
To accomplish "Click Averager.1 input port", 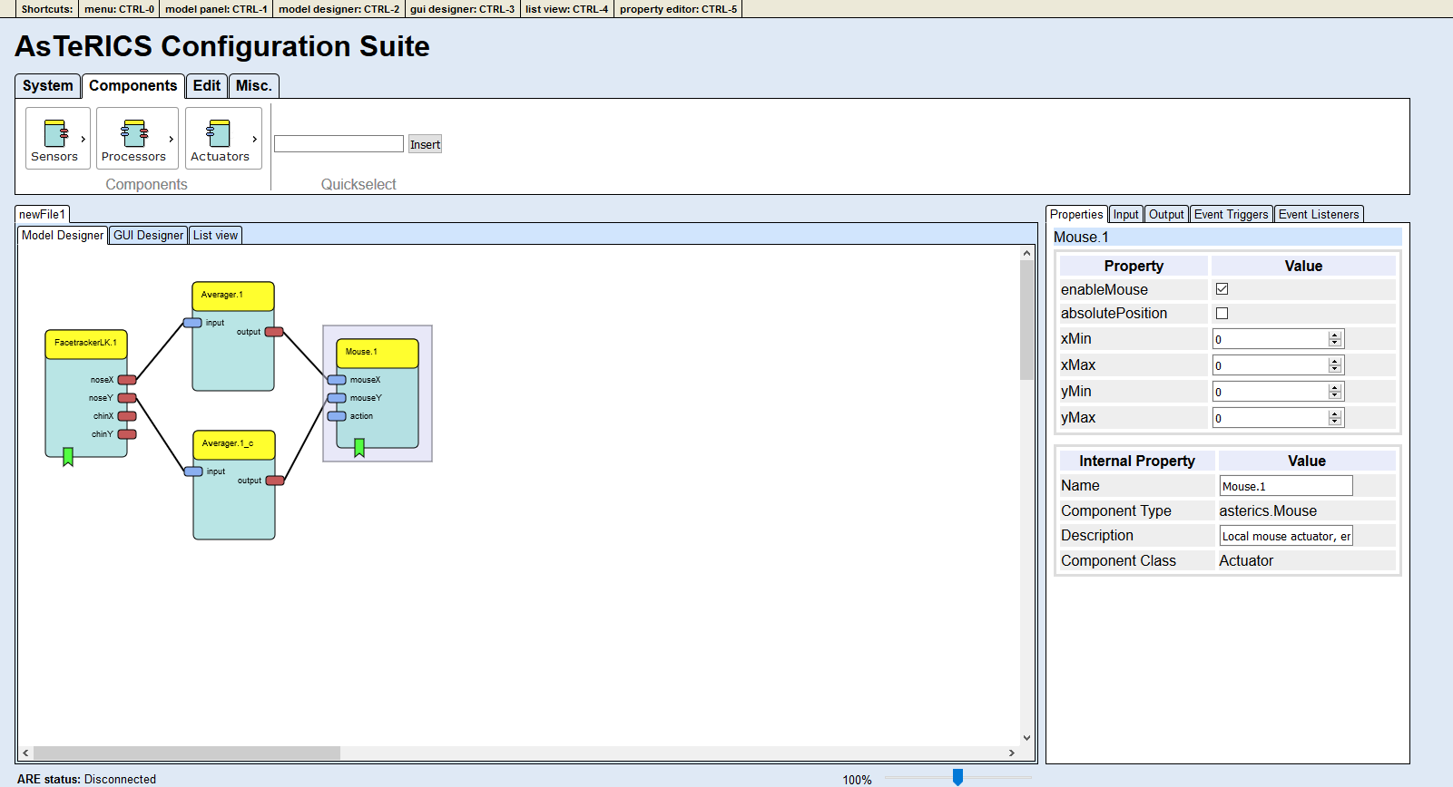I will click(192, 323).
